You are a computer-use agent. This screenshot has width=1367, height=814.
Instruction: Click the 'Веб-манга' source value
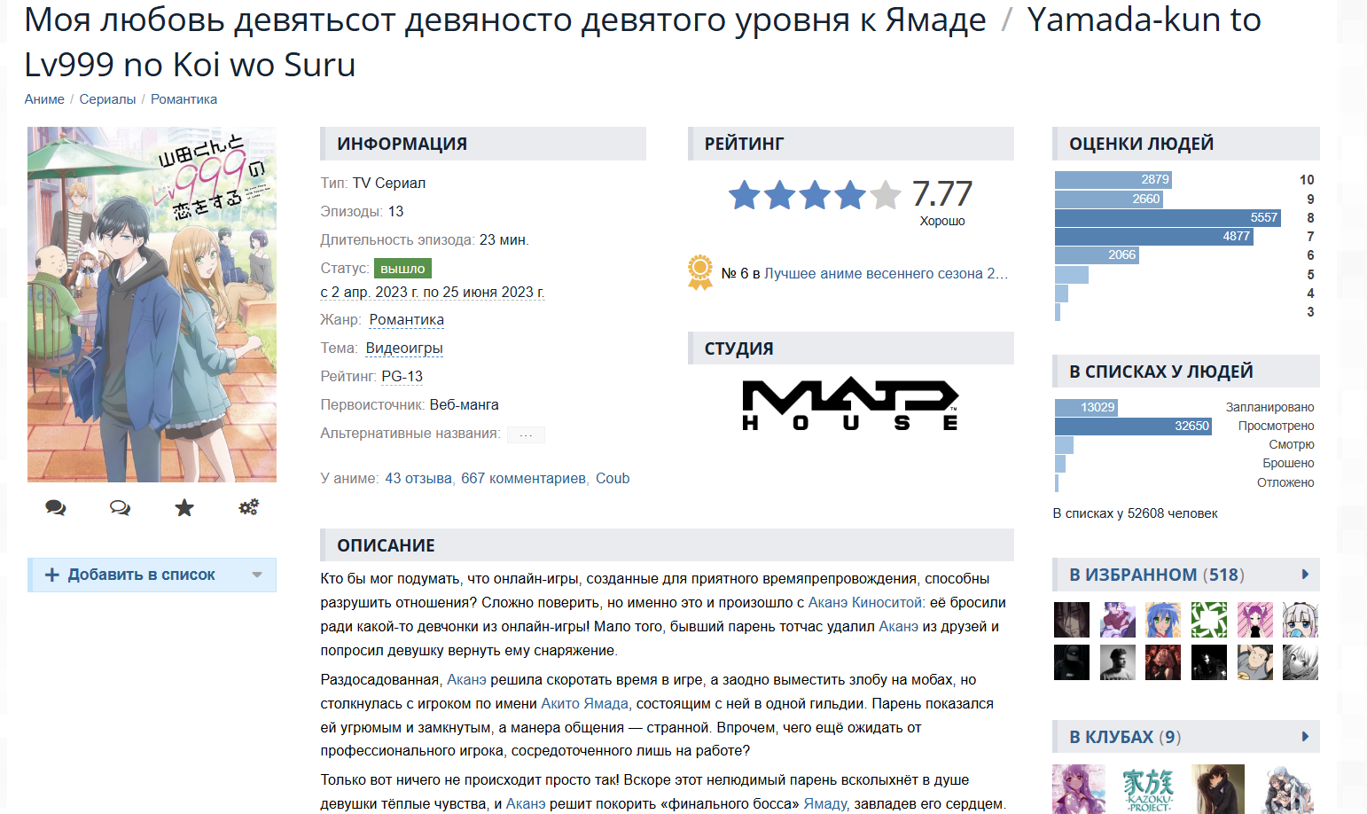click(x=465, y=404)
